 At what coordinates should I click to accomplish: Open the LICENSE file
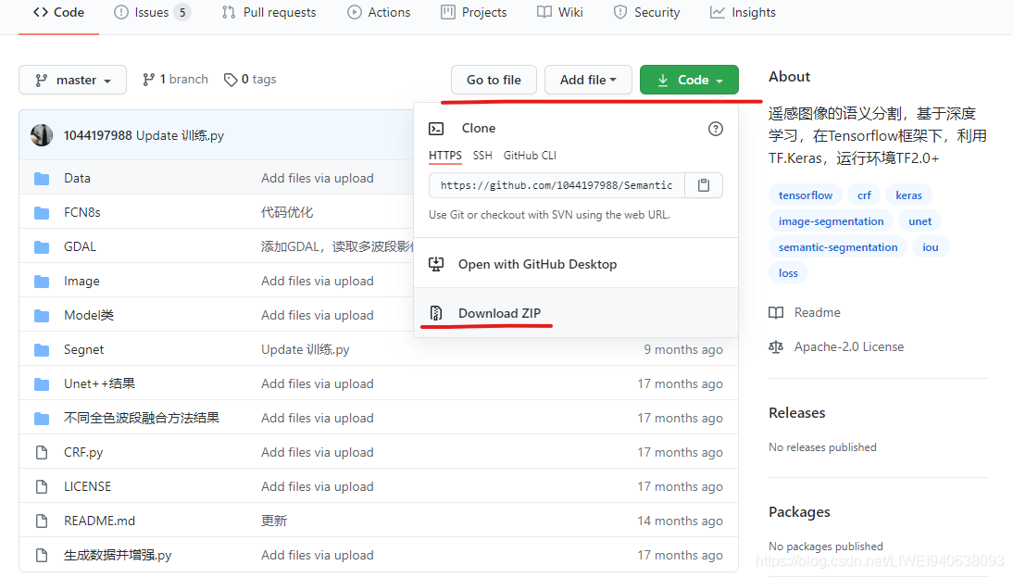[x=87, y=486]
